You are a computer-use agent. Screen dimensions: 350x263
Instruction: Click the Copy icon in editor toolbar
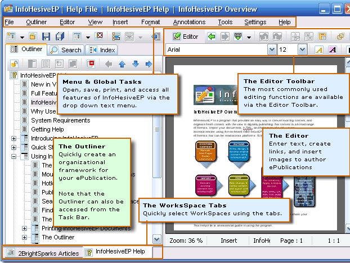click(309, 37)
